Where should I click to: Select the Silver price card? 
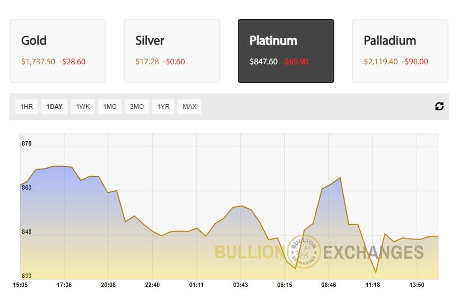(172, 51)
